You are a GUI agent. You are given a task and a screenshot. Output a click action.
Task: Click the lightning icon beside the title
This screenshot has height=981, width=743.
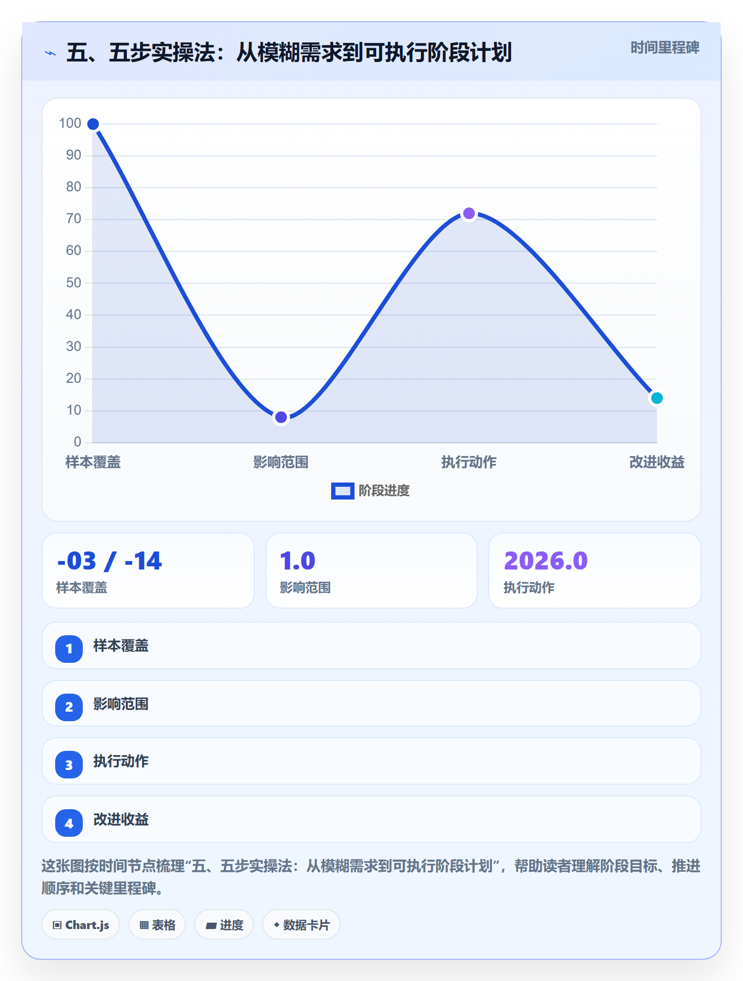(x=50, y=53)
